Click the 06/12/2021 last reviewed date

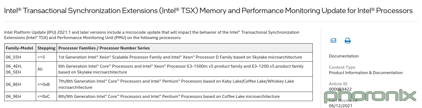[x=341, y=106]
